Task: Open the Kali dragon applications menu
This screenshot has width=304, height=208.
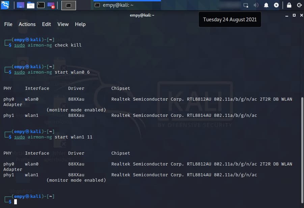Action: pos(5,5)
